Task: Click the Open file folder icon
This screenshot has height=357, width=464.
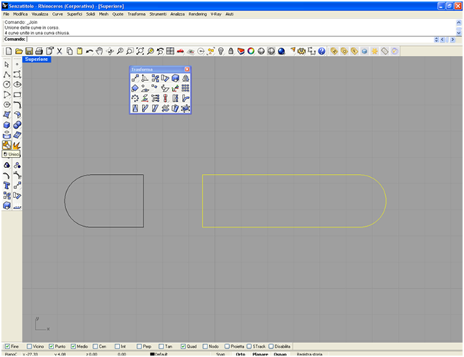Action: tap(19, 51)
